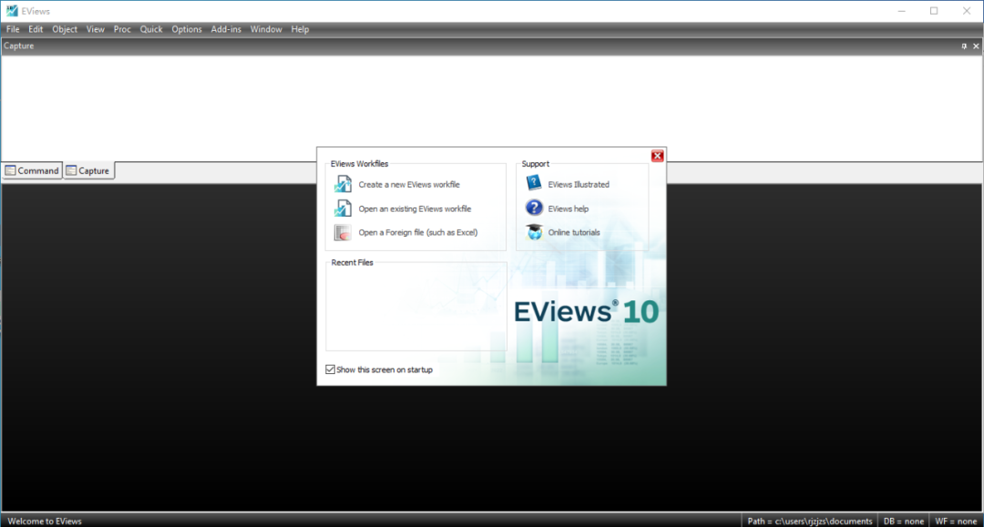Screen dimensions: 984x527
Task: Open the File menu
Action: (13, 29)
